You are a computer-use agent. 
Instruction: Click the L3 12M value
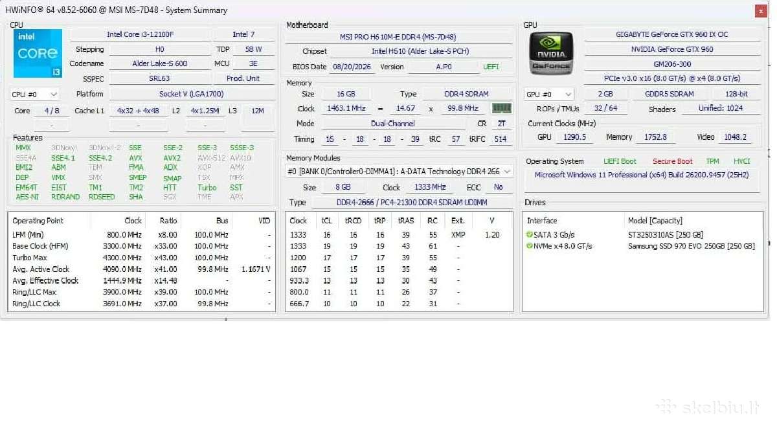(x=258, y=111)
